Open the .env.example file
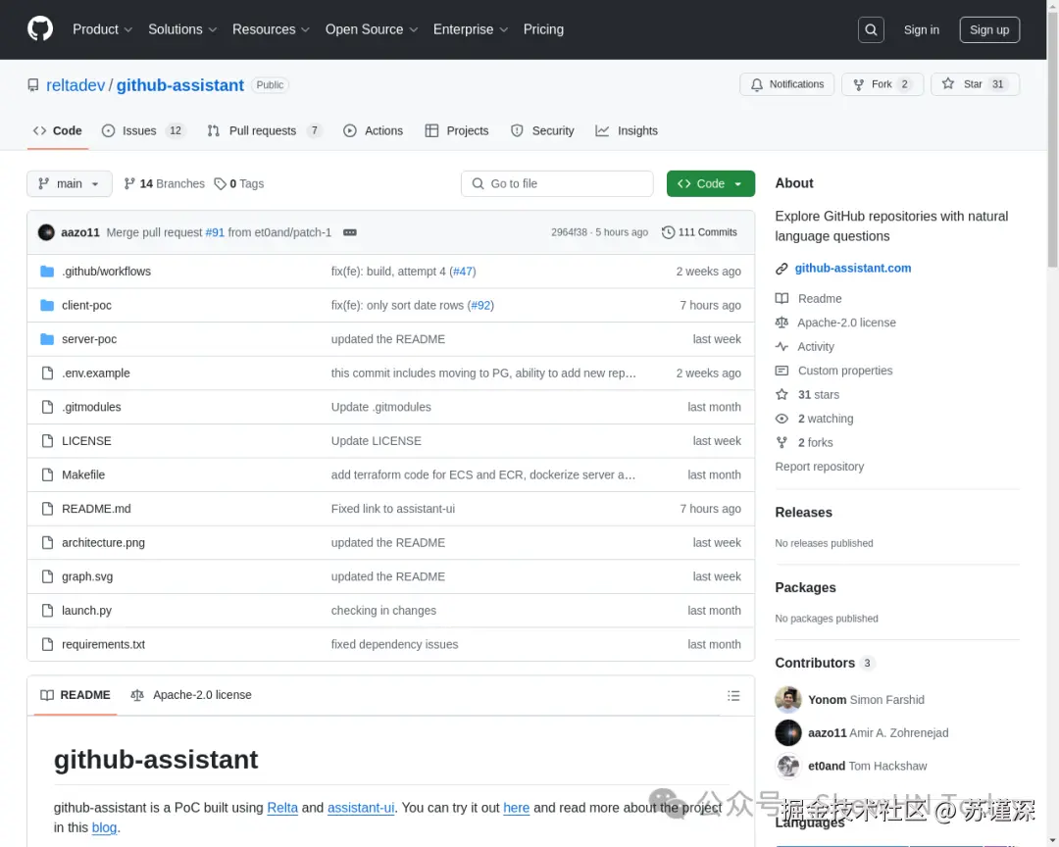 95,373
